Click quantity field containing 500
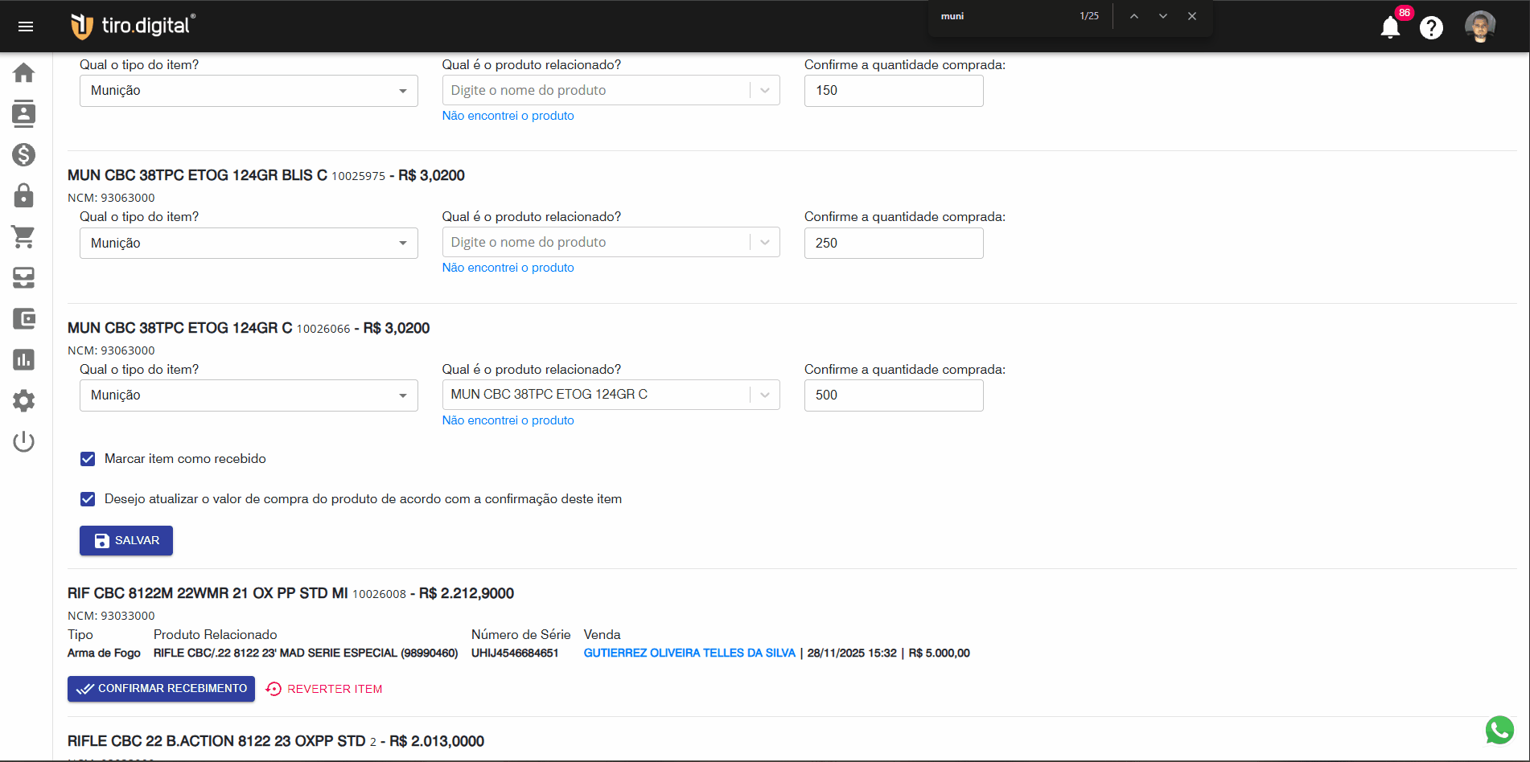This screenshot has width=1530, height=762. point(893,395)
